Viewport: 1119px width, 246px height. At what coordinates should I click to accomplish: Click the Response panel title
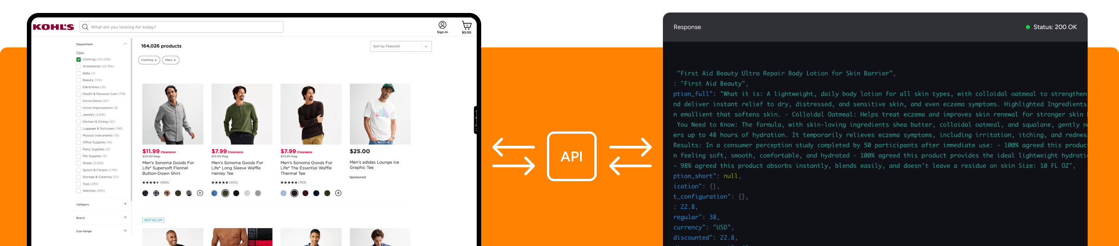click(687, 27)
